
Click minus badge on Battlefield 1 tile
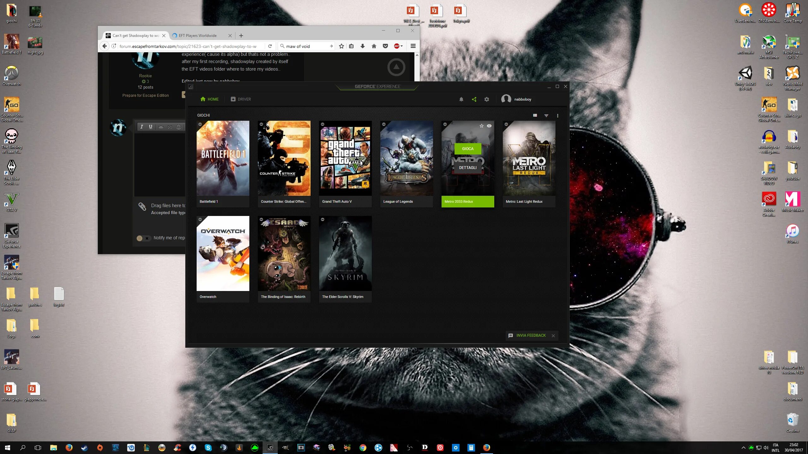coord(200,124)
